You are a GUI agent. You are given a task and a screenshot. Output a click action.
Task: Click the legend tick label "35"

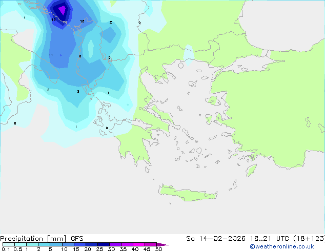[123, 249]
